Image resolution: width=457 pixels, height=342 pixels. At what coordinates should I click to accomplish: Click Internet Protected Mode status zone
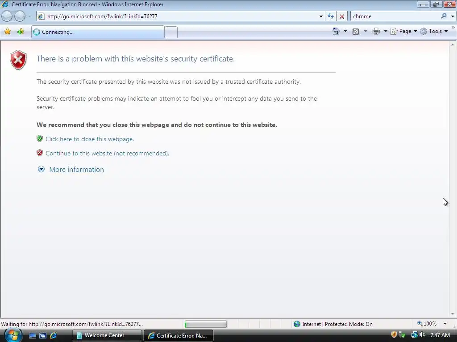(x=333, y=324)
